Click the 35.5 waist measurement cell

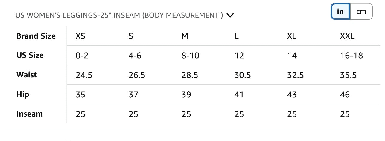(x=348, y=75)
